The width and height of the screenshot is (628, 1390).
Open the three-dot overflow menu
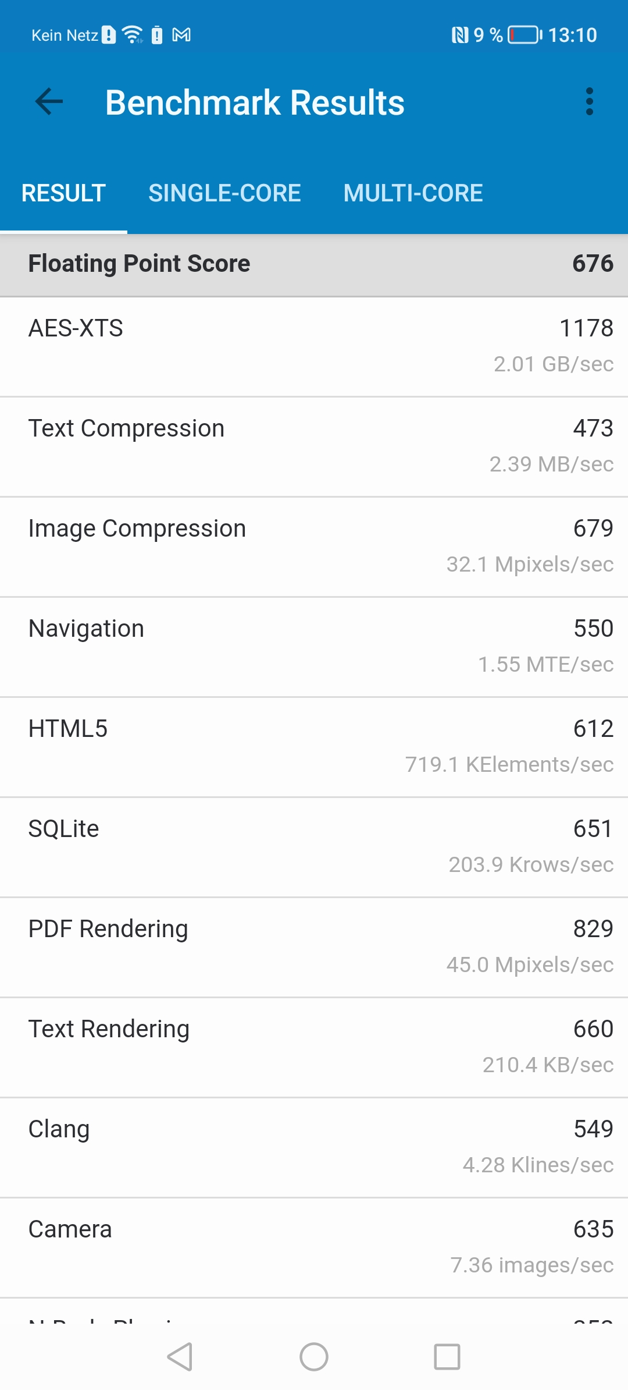(x=590, y=102)
